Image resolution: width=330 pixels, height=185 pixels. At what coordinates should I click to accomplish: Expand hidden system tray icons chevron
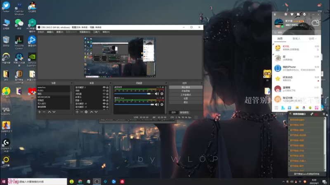(x=283, y=182)
